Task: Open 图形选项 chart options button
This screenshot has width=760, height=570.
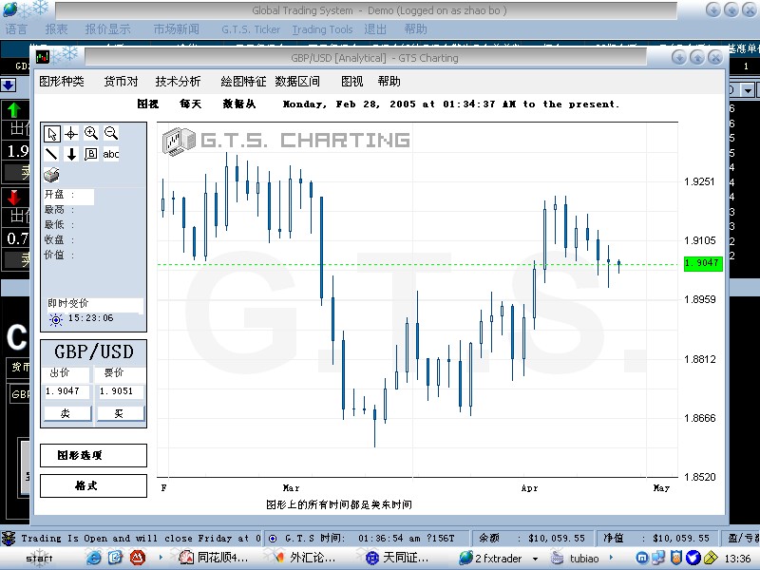Action: coord(93,456)
